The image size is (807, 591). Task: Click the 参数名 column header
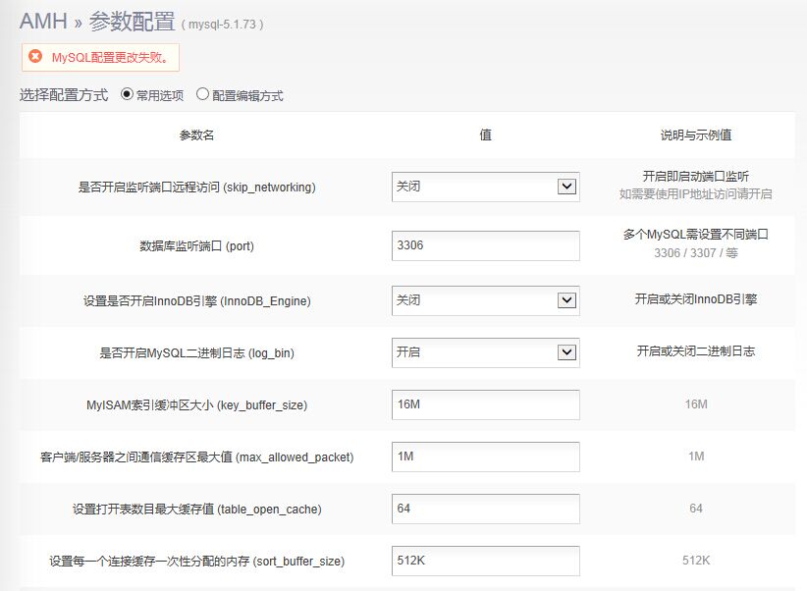(196, 135)
